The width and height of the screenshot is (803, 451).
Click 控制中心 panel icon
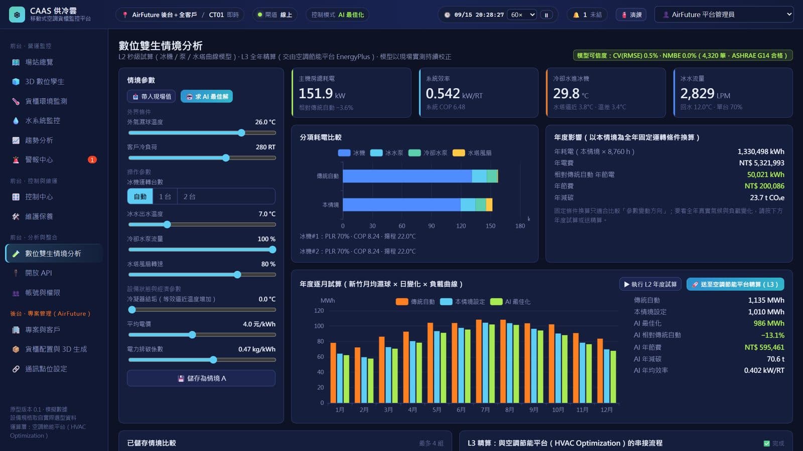point(16,197)
